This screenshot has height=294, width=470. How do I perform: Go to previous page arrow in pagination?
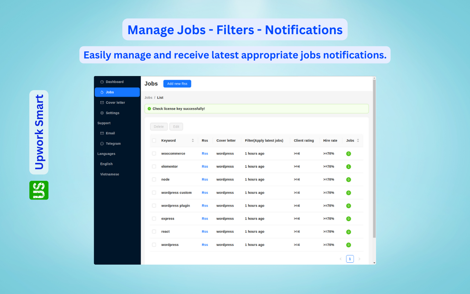340,259
